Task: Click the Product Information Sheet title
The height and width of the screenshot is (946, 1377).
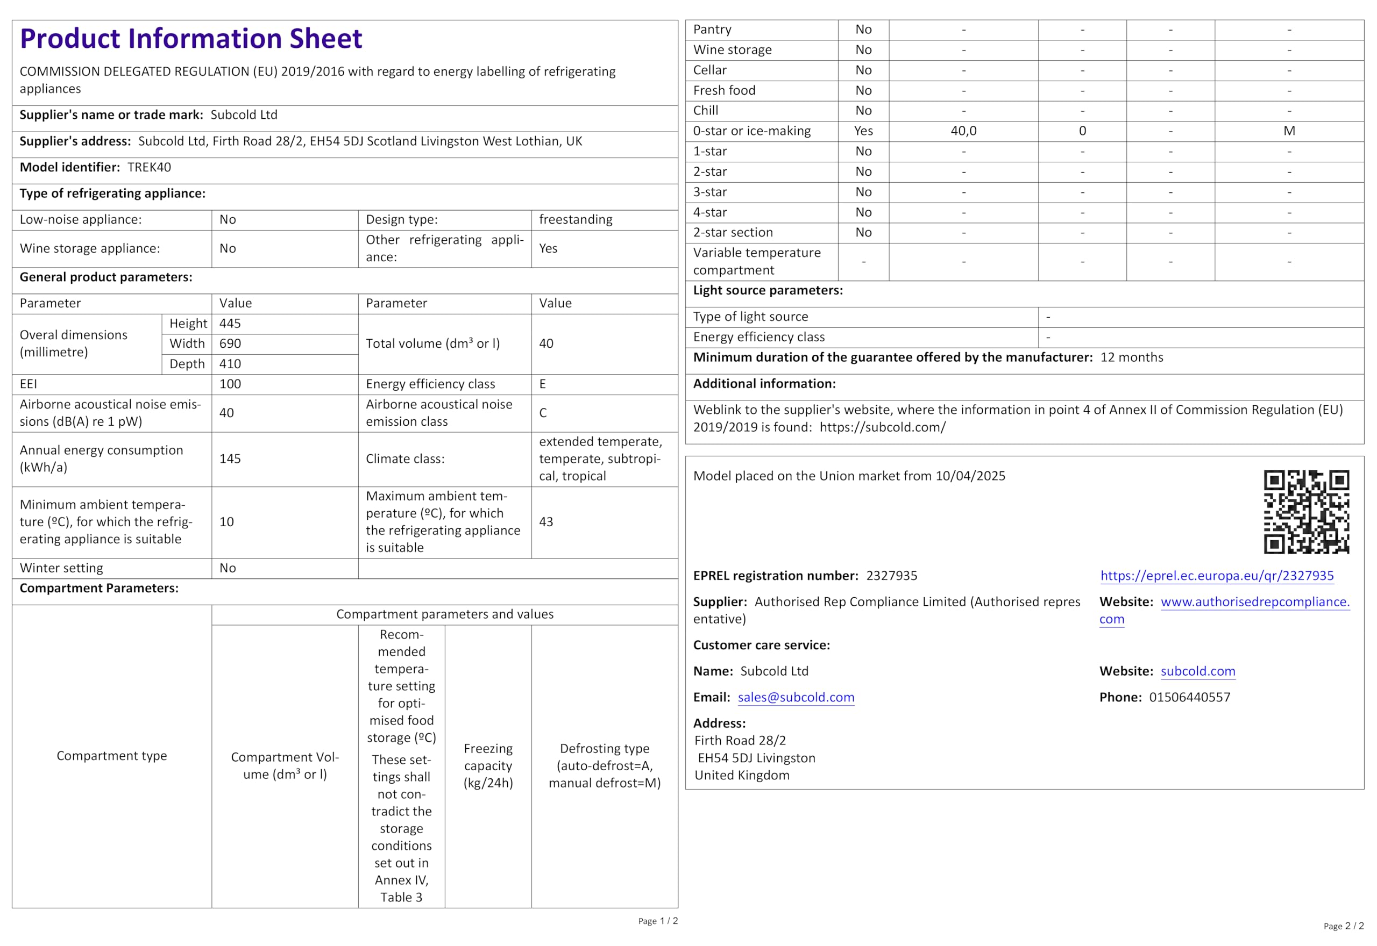Action: click(x=190, y=39)
